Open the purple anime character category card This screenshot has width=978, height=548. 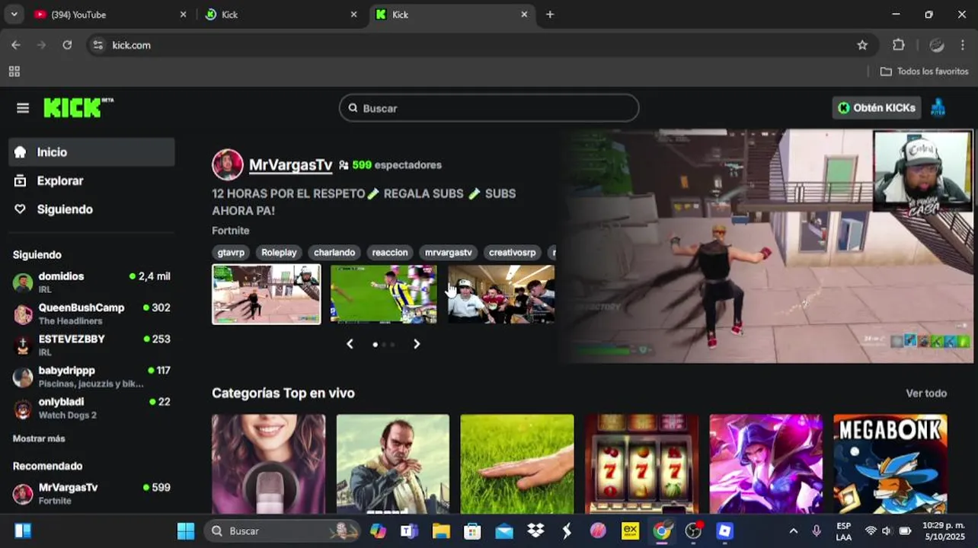click(x=765, y=464)
